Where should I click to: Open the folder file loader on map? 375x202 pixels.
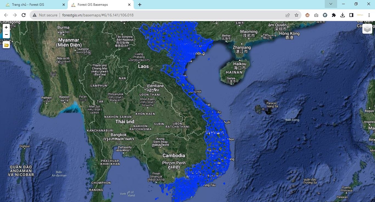(6, 45)
